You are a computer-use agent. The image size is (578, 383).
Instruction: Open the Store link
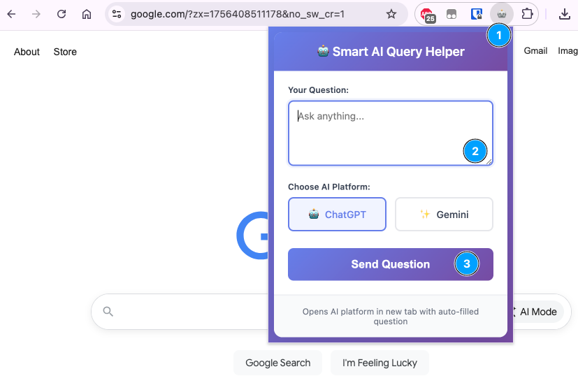click(65, 52)
